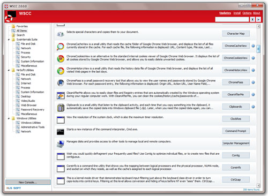Click the Updates link in header
268x196 pixels.
(225, 13)
